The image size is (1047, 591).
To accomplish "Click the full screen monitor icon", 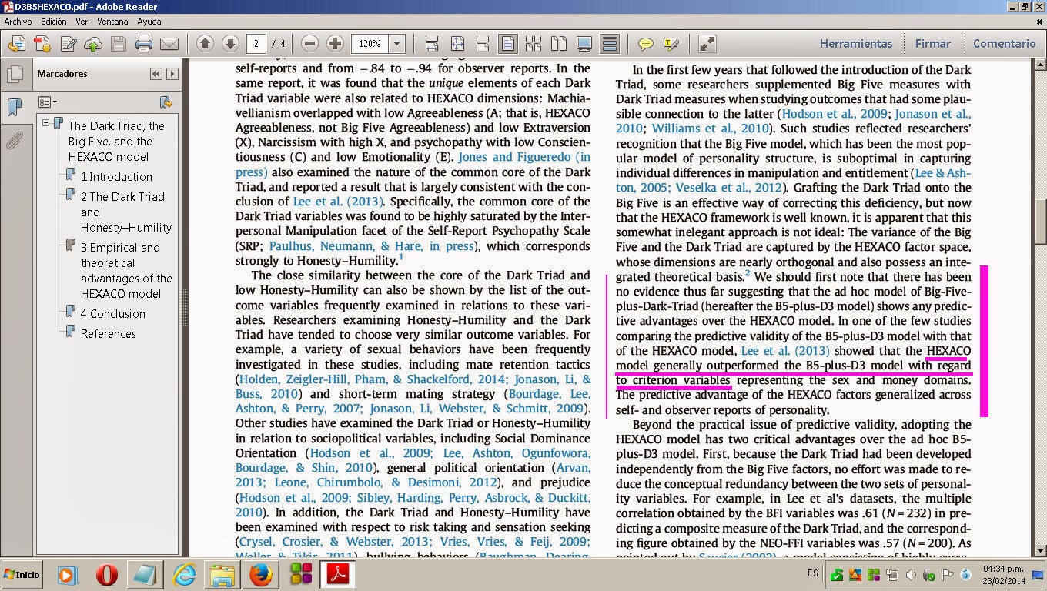I will click(584, 44).
